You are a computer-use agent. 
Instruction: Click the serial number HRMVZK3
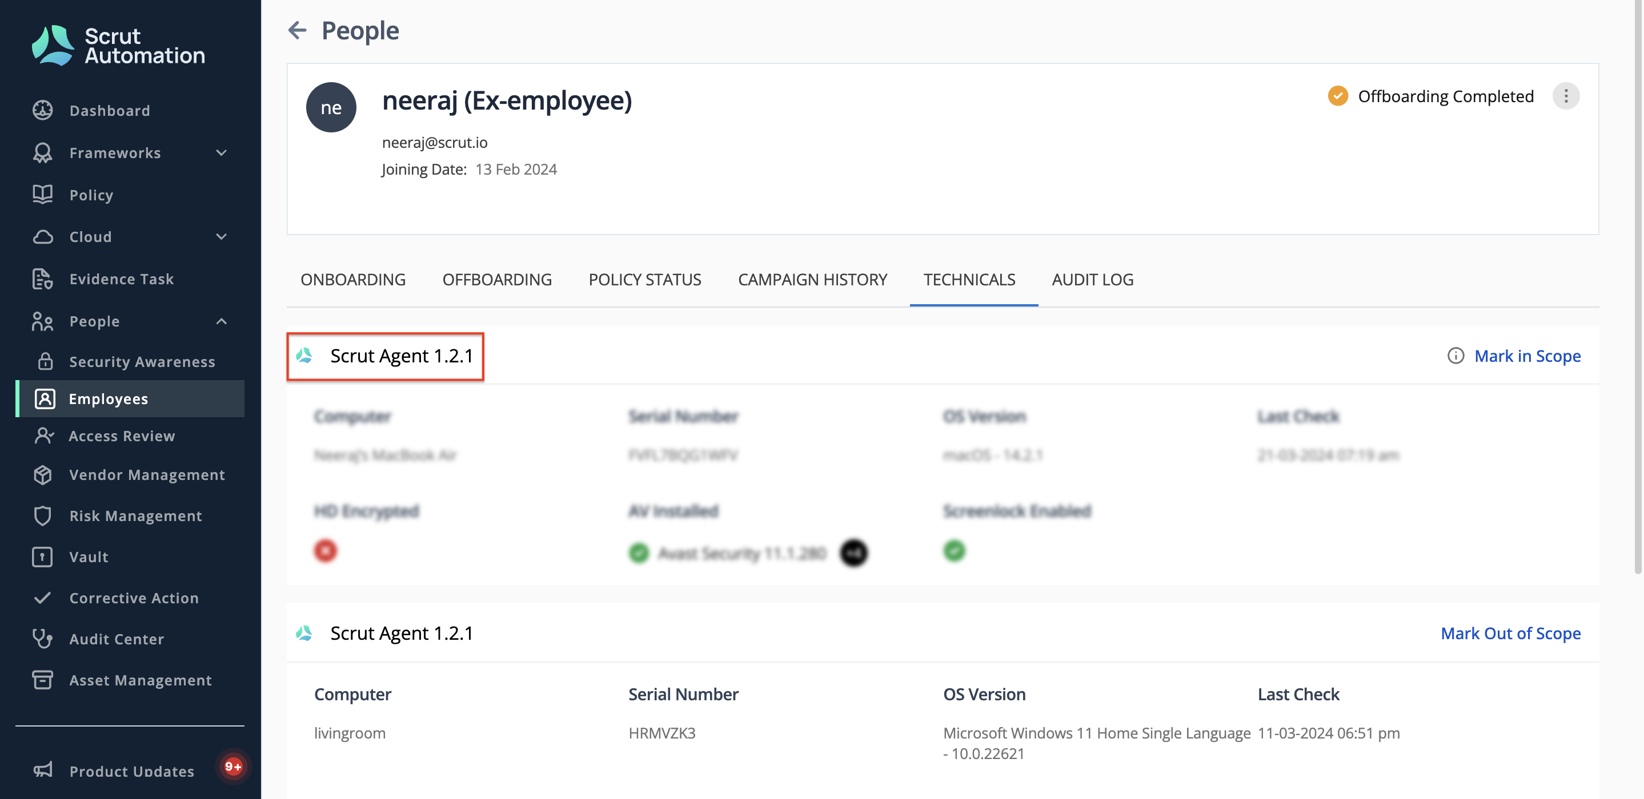point(662,733)
